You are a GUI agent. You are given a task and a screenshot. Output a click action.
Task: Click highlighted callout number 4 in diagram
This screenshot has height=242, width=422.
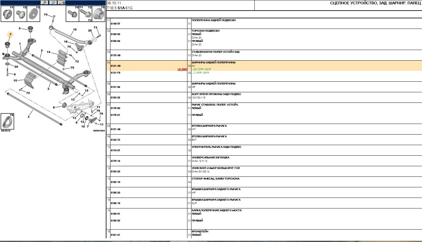tap(10, 34)
